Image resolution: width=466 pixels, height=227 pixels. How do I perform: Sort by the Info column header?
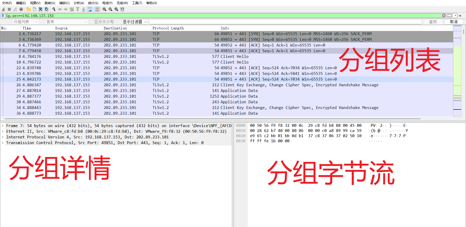pos(336,28)
